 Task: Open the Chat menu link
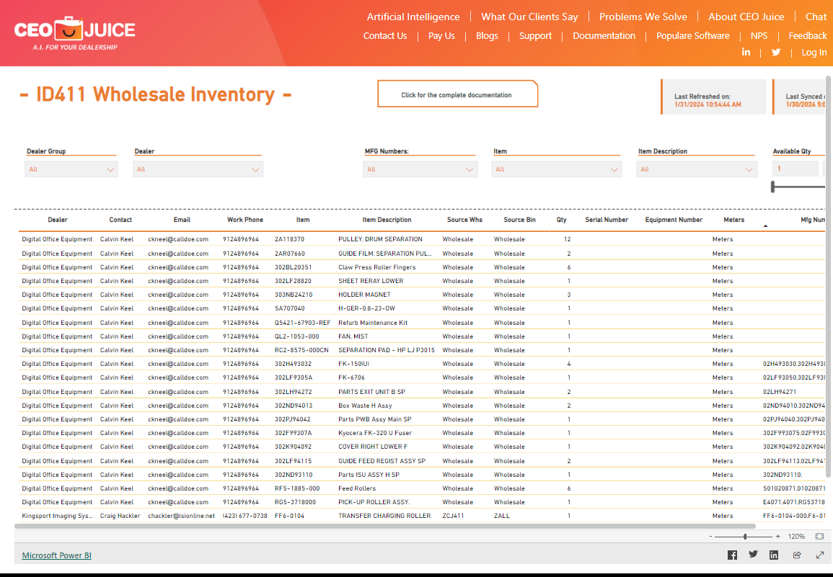point(816,17)
